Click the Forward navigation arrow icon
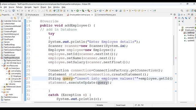This screenshot has width=196, height=110. tap(148, 11)
